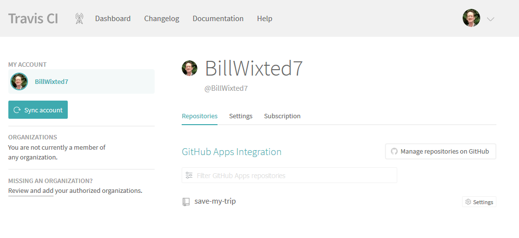The width and height of the screenshot is (519, 238).
Task: Switch to the Subscription tab
Action: click(282, 116)
